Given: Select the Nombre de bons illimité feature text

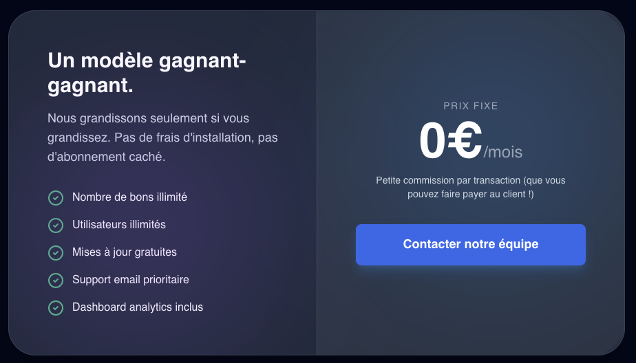Looking at the screenshot, I should (129, 197).
